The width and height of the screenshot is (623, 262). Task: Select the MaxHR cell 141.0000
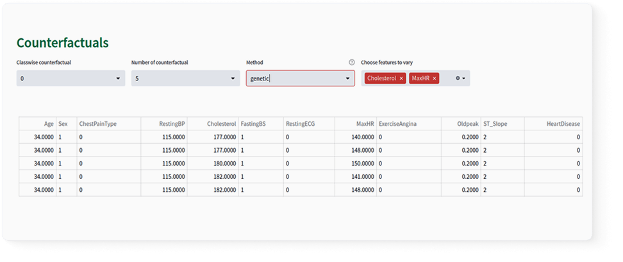click(356, 176)
